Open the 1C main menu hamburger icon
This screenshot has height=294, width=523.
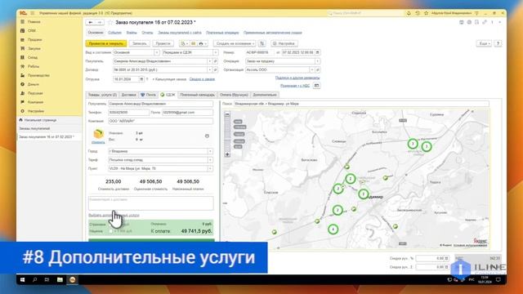click(33, 13)
